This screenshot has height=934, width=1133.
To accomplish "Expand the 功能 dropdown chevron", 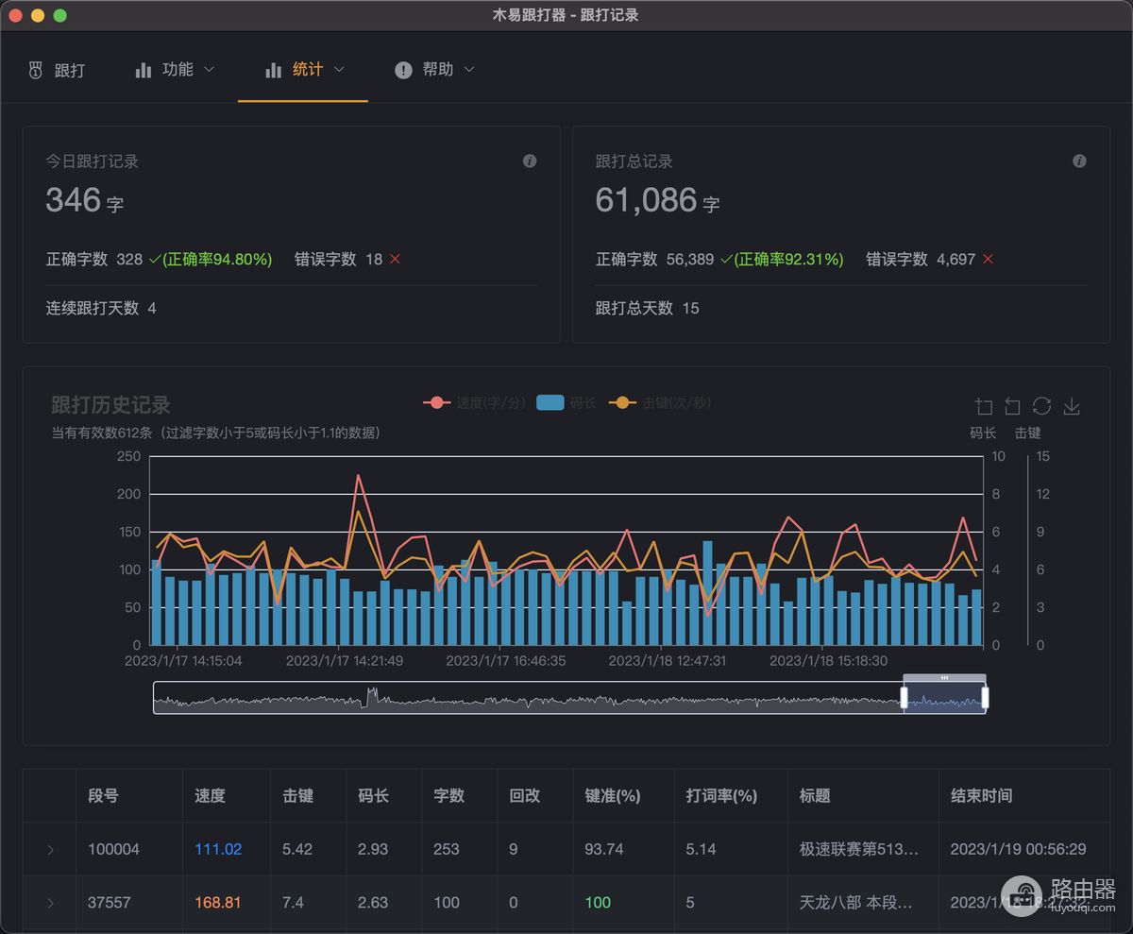I will (209, 69).
